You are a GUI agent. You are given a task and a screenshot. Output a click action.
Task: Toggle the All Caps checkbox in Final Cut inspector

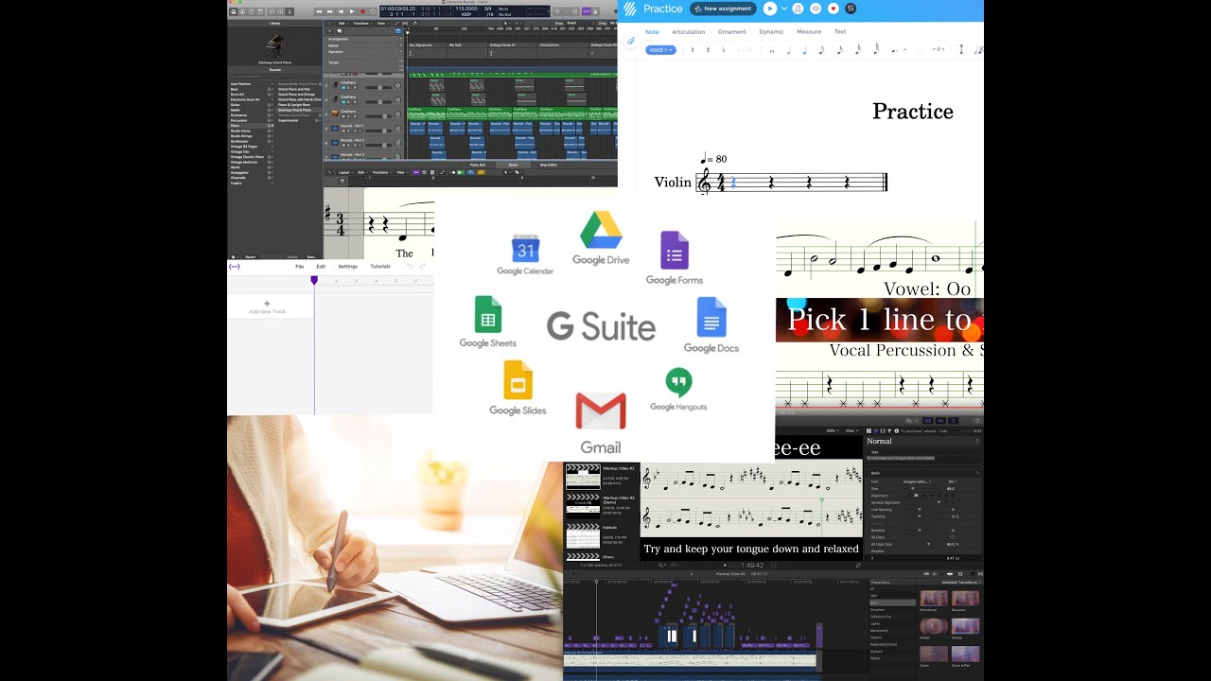[952, 537]
